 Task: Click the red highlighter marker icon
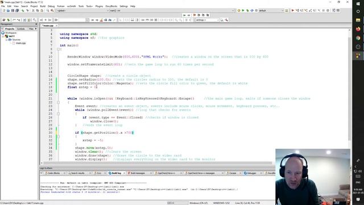pos(101,20)
